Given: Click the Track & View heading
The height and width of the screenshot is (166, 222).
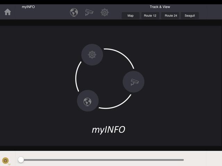Looking at the screenshot, I should (x=160, y=7).
